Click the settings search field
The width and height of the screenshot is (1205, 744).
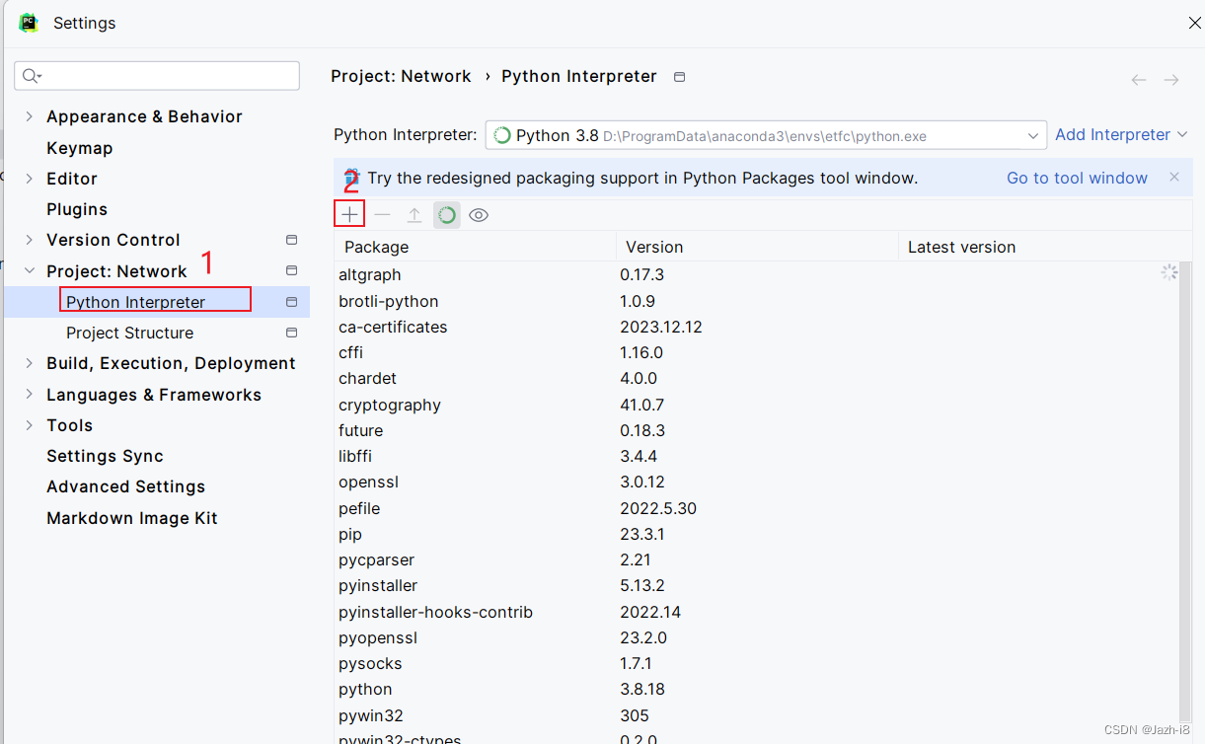(157, 76)
